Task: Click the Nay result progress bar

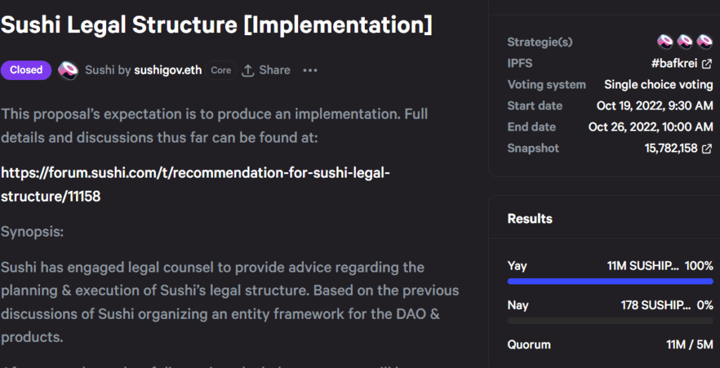Action: click(610, 321)
